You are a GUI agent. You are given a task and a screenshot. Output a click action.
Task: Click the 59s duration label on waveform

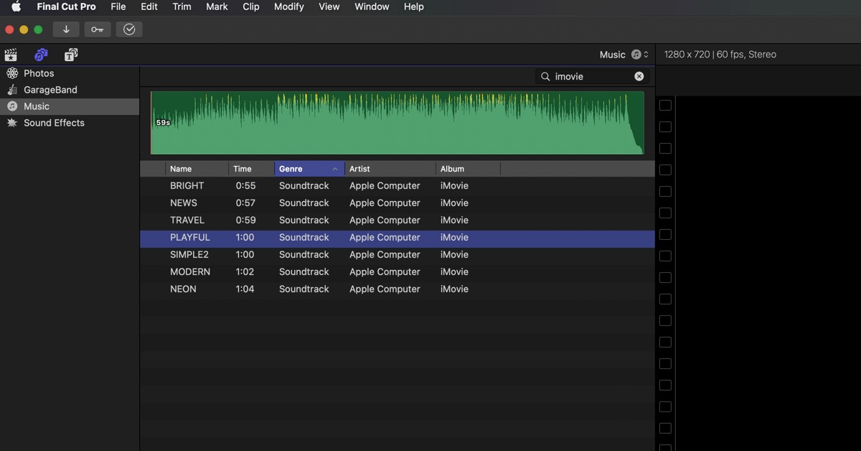point(163,123)
